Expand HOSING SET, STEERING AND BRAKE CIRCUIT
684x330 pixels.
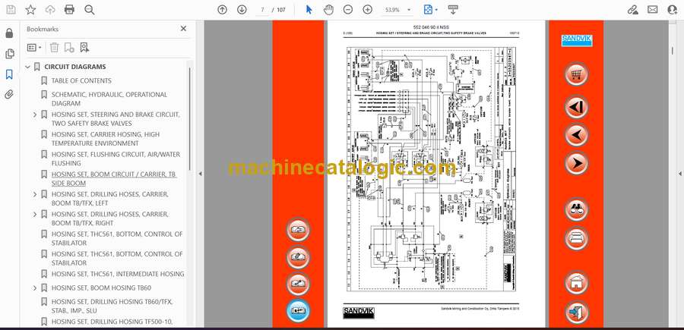click(35, 115)
